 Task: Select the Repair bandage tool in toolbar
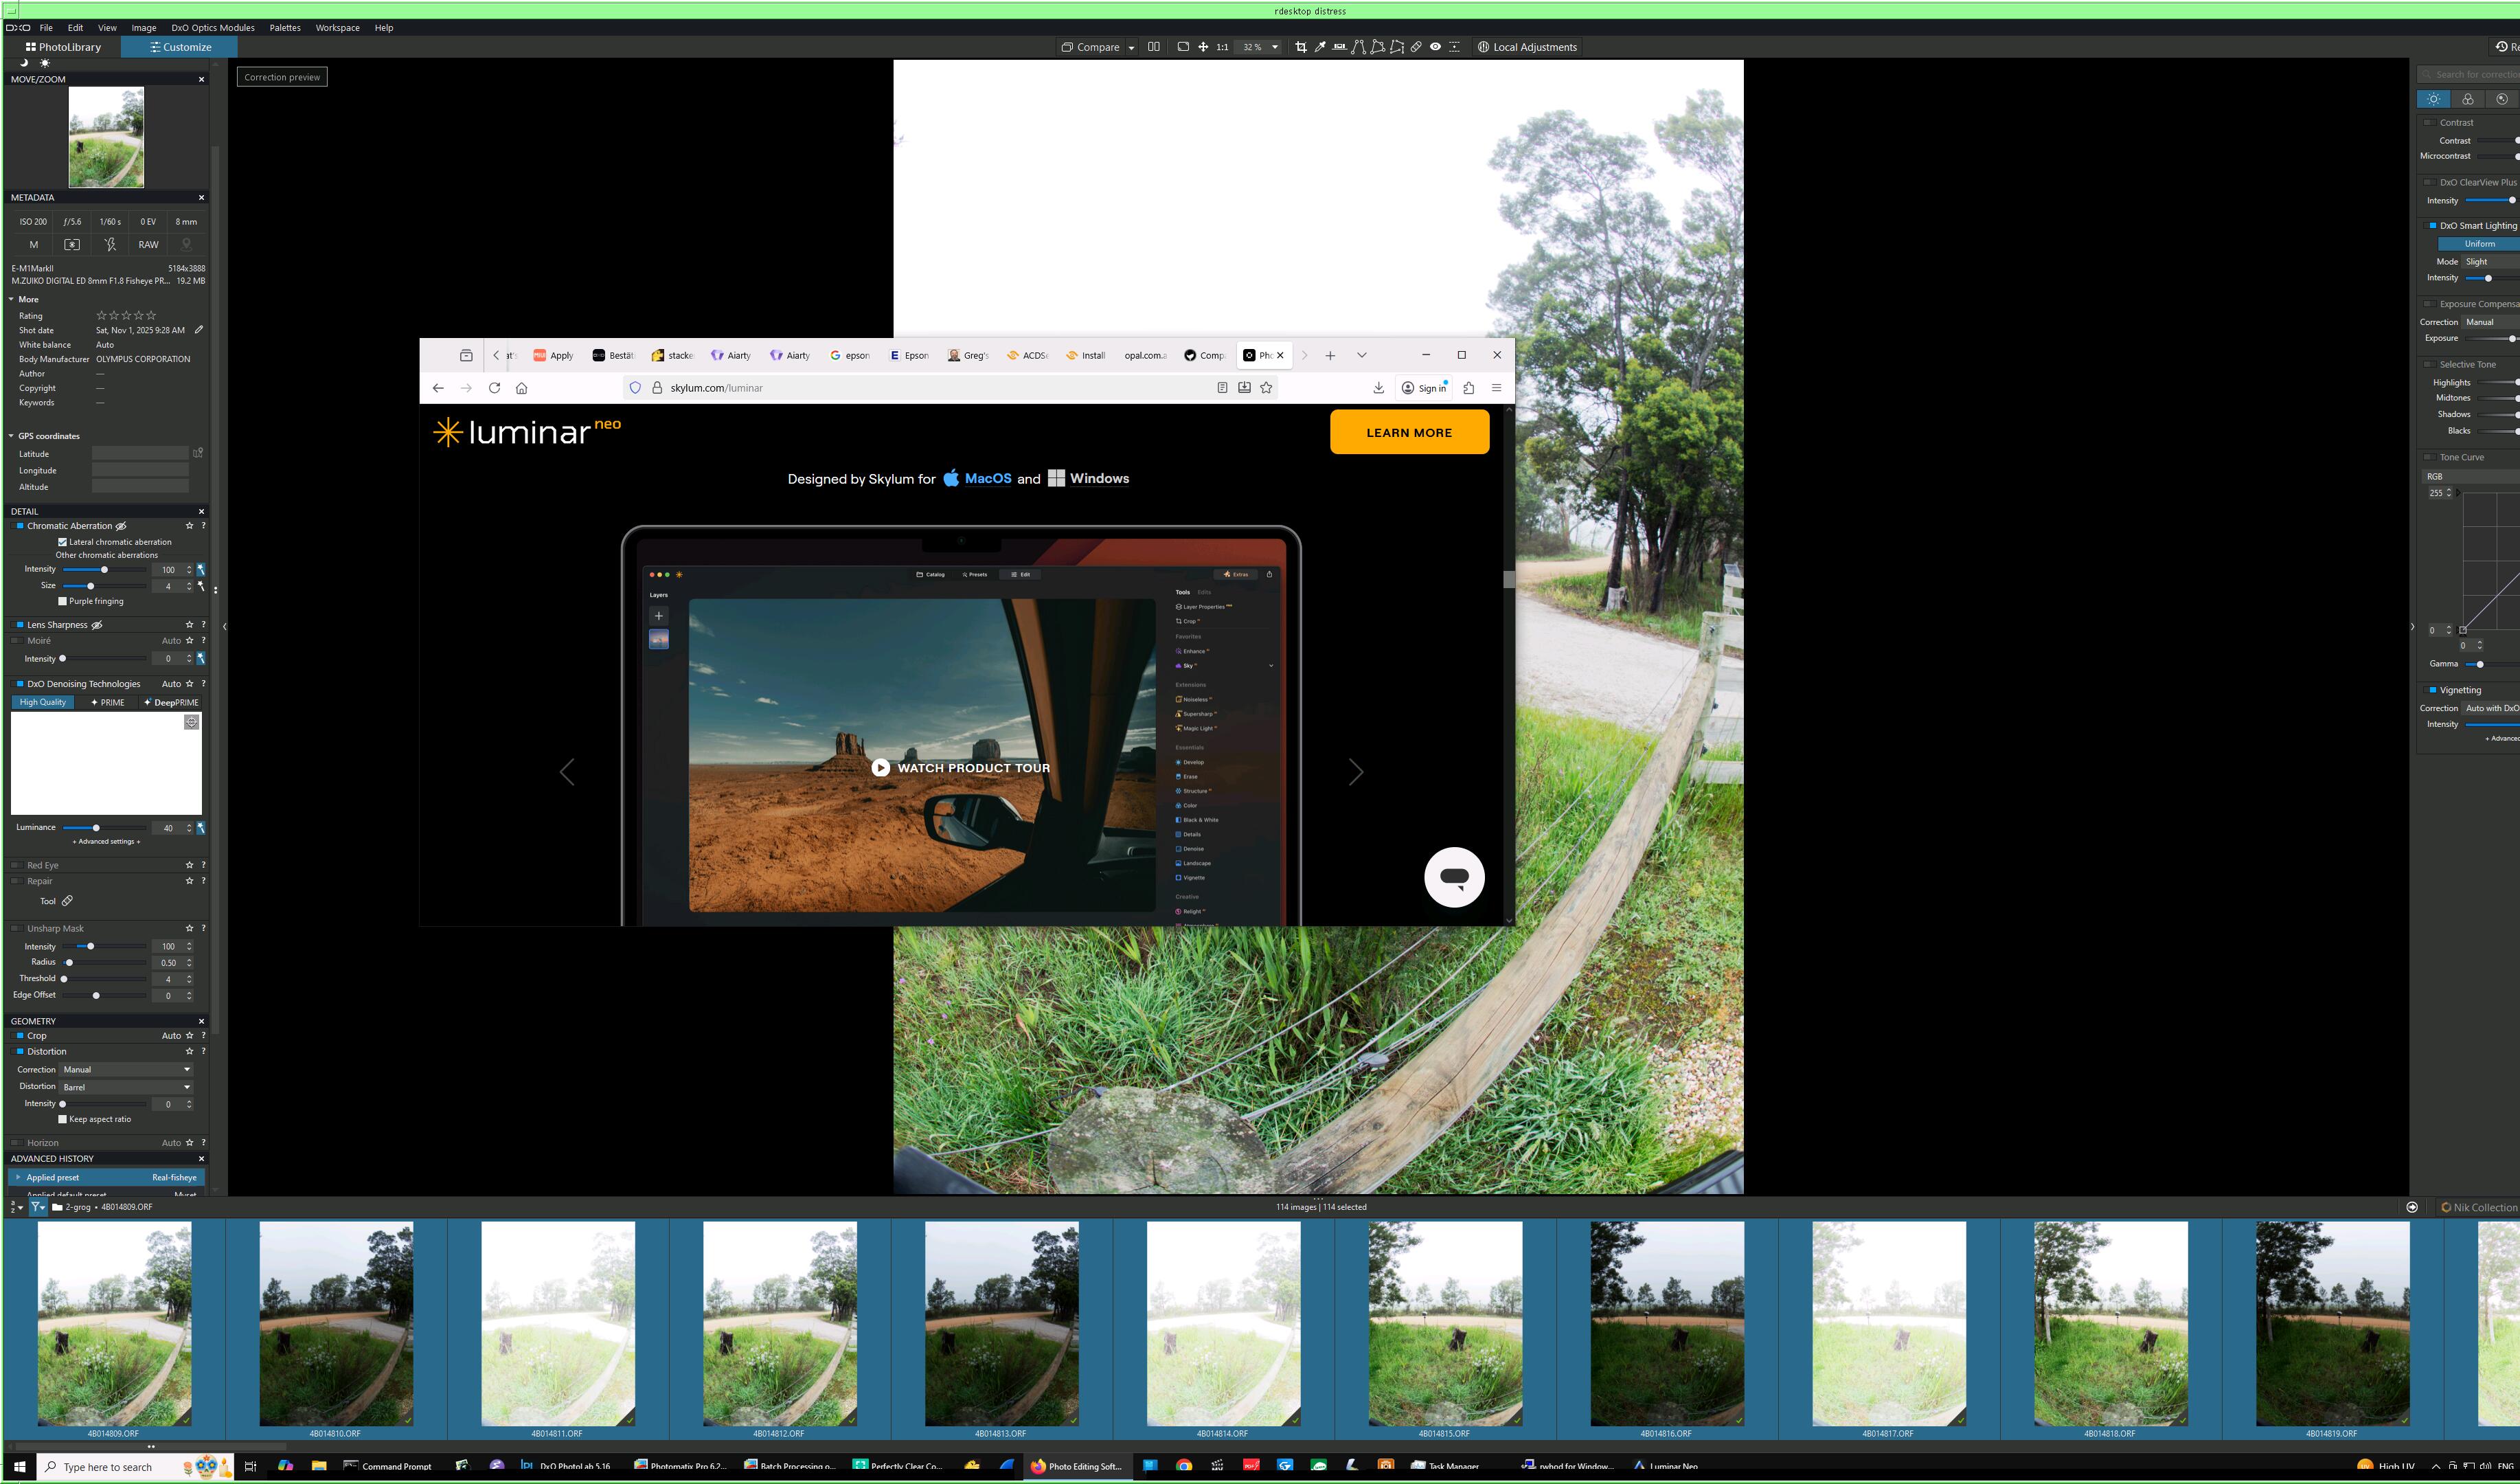pyautogui.click(x=1416, y=47)
